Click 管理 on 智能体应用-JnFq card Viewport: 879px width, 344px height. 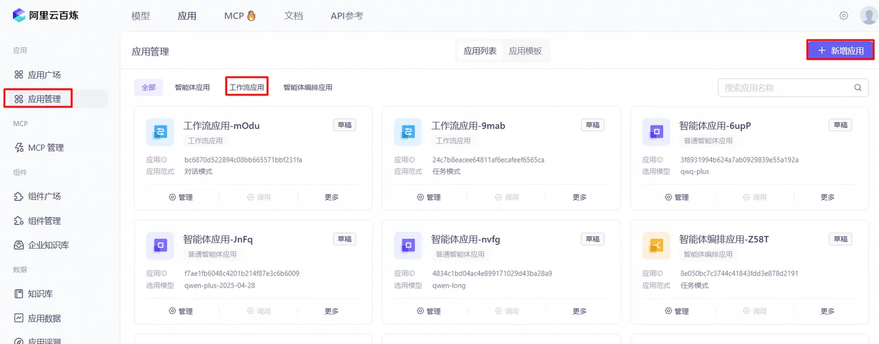tap(181, 311)
